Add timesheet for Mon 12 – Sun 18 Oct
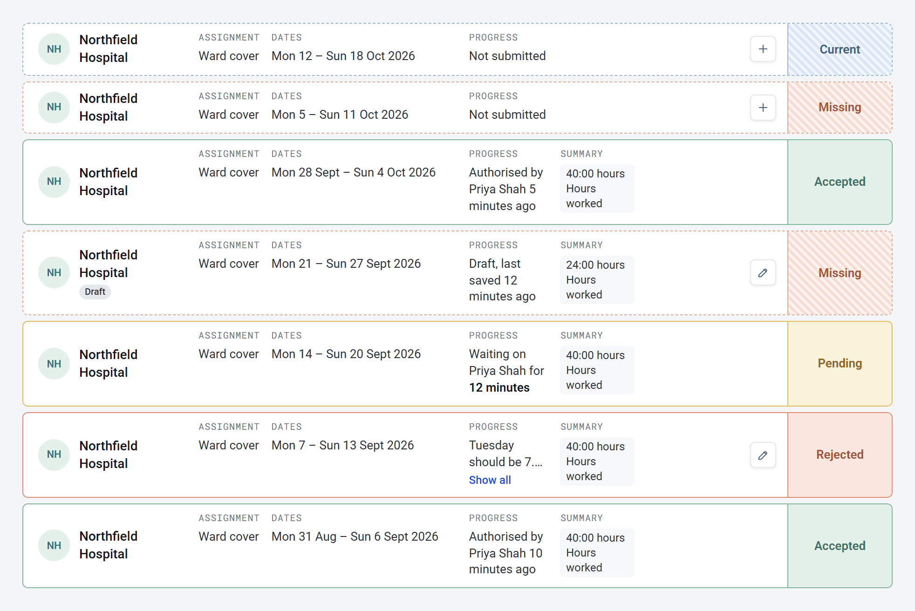Viewport: 915px width, 611px height. coord(763,49)
